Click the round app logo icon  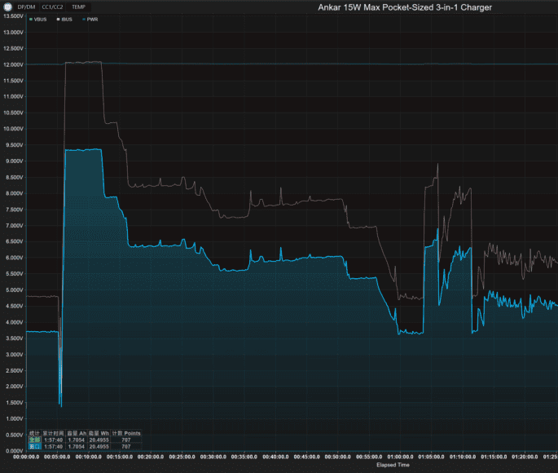tap(7, 7)
